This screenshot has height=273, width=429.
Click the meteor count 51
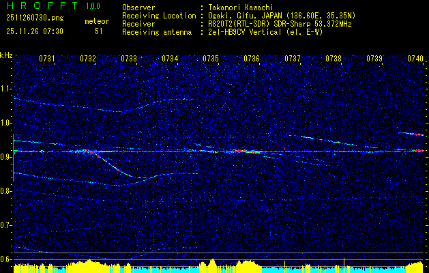pyautogui.click(x=99, y=31)
